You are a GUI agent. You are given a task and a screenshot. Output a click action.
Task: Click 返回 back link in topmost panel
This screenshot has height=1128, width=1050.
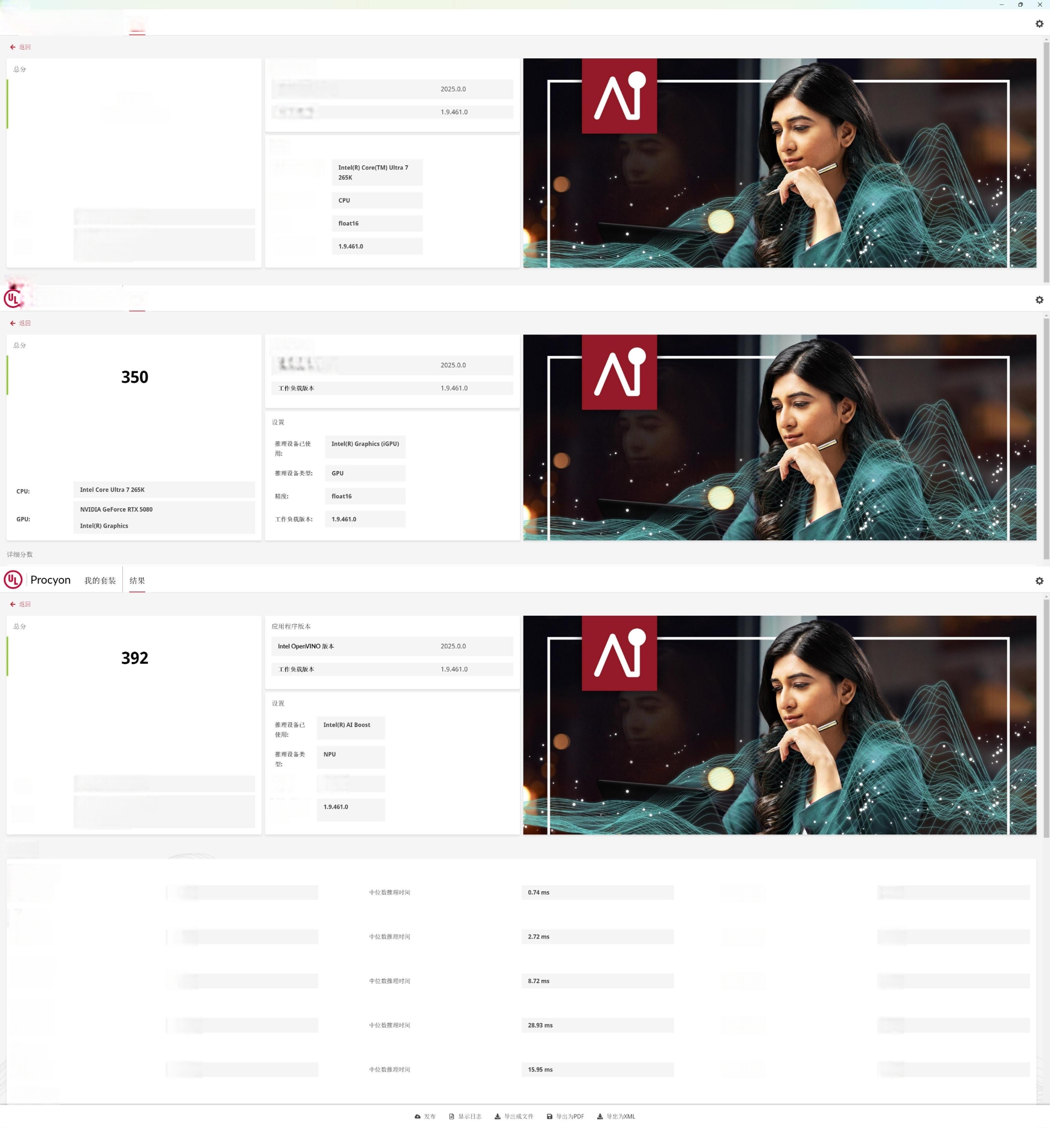tap(20, 47)
